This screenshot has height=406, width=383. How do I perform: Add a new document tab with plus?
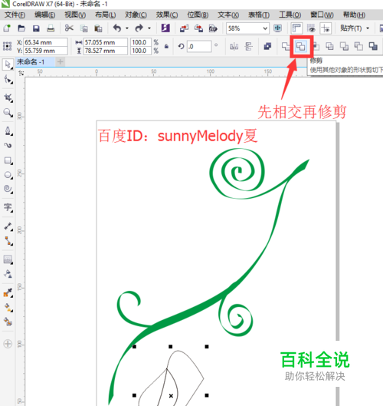pyautogui.click(x=61, y=62)
